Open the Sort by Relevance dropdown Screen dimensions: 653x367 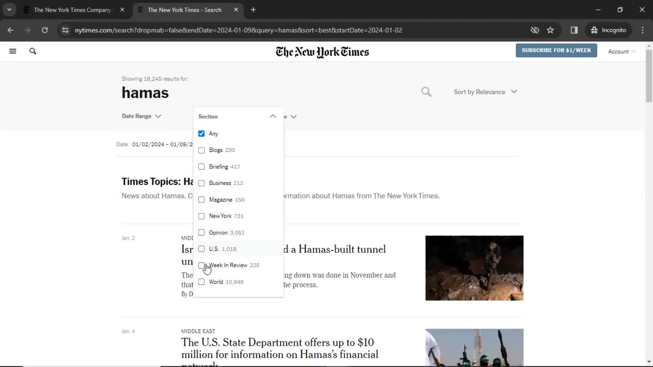tap(485, 92)
